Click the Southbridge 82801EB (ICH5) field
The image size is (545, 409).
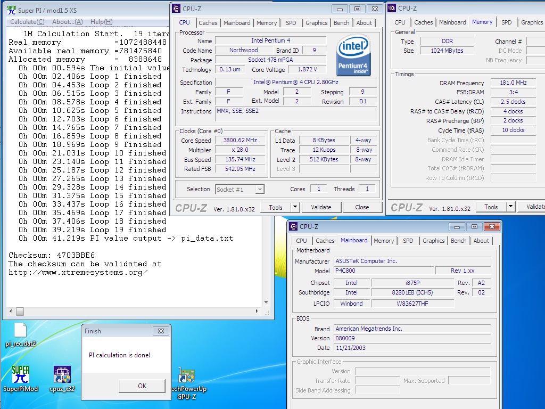point(412,292)
